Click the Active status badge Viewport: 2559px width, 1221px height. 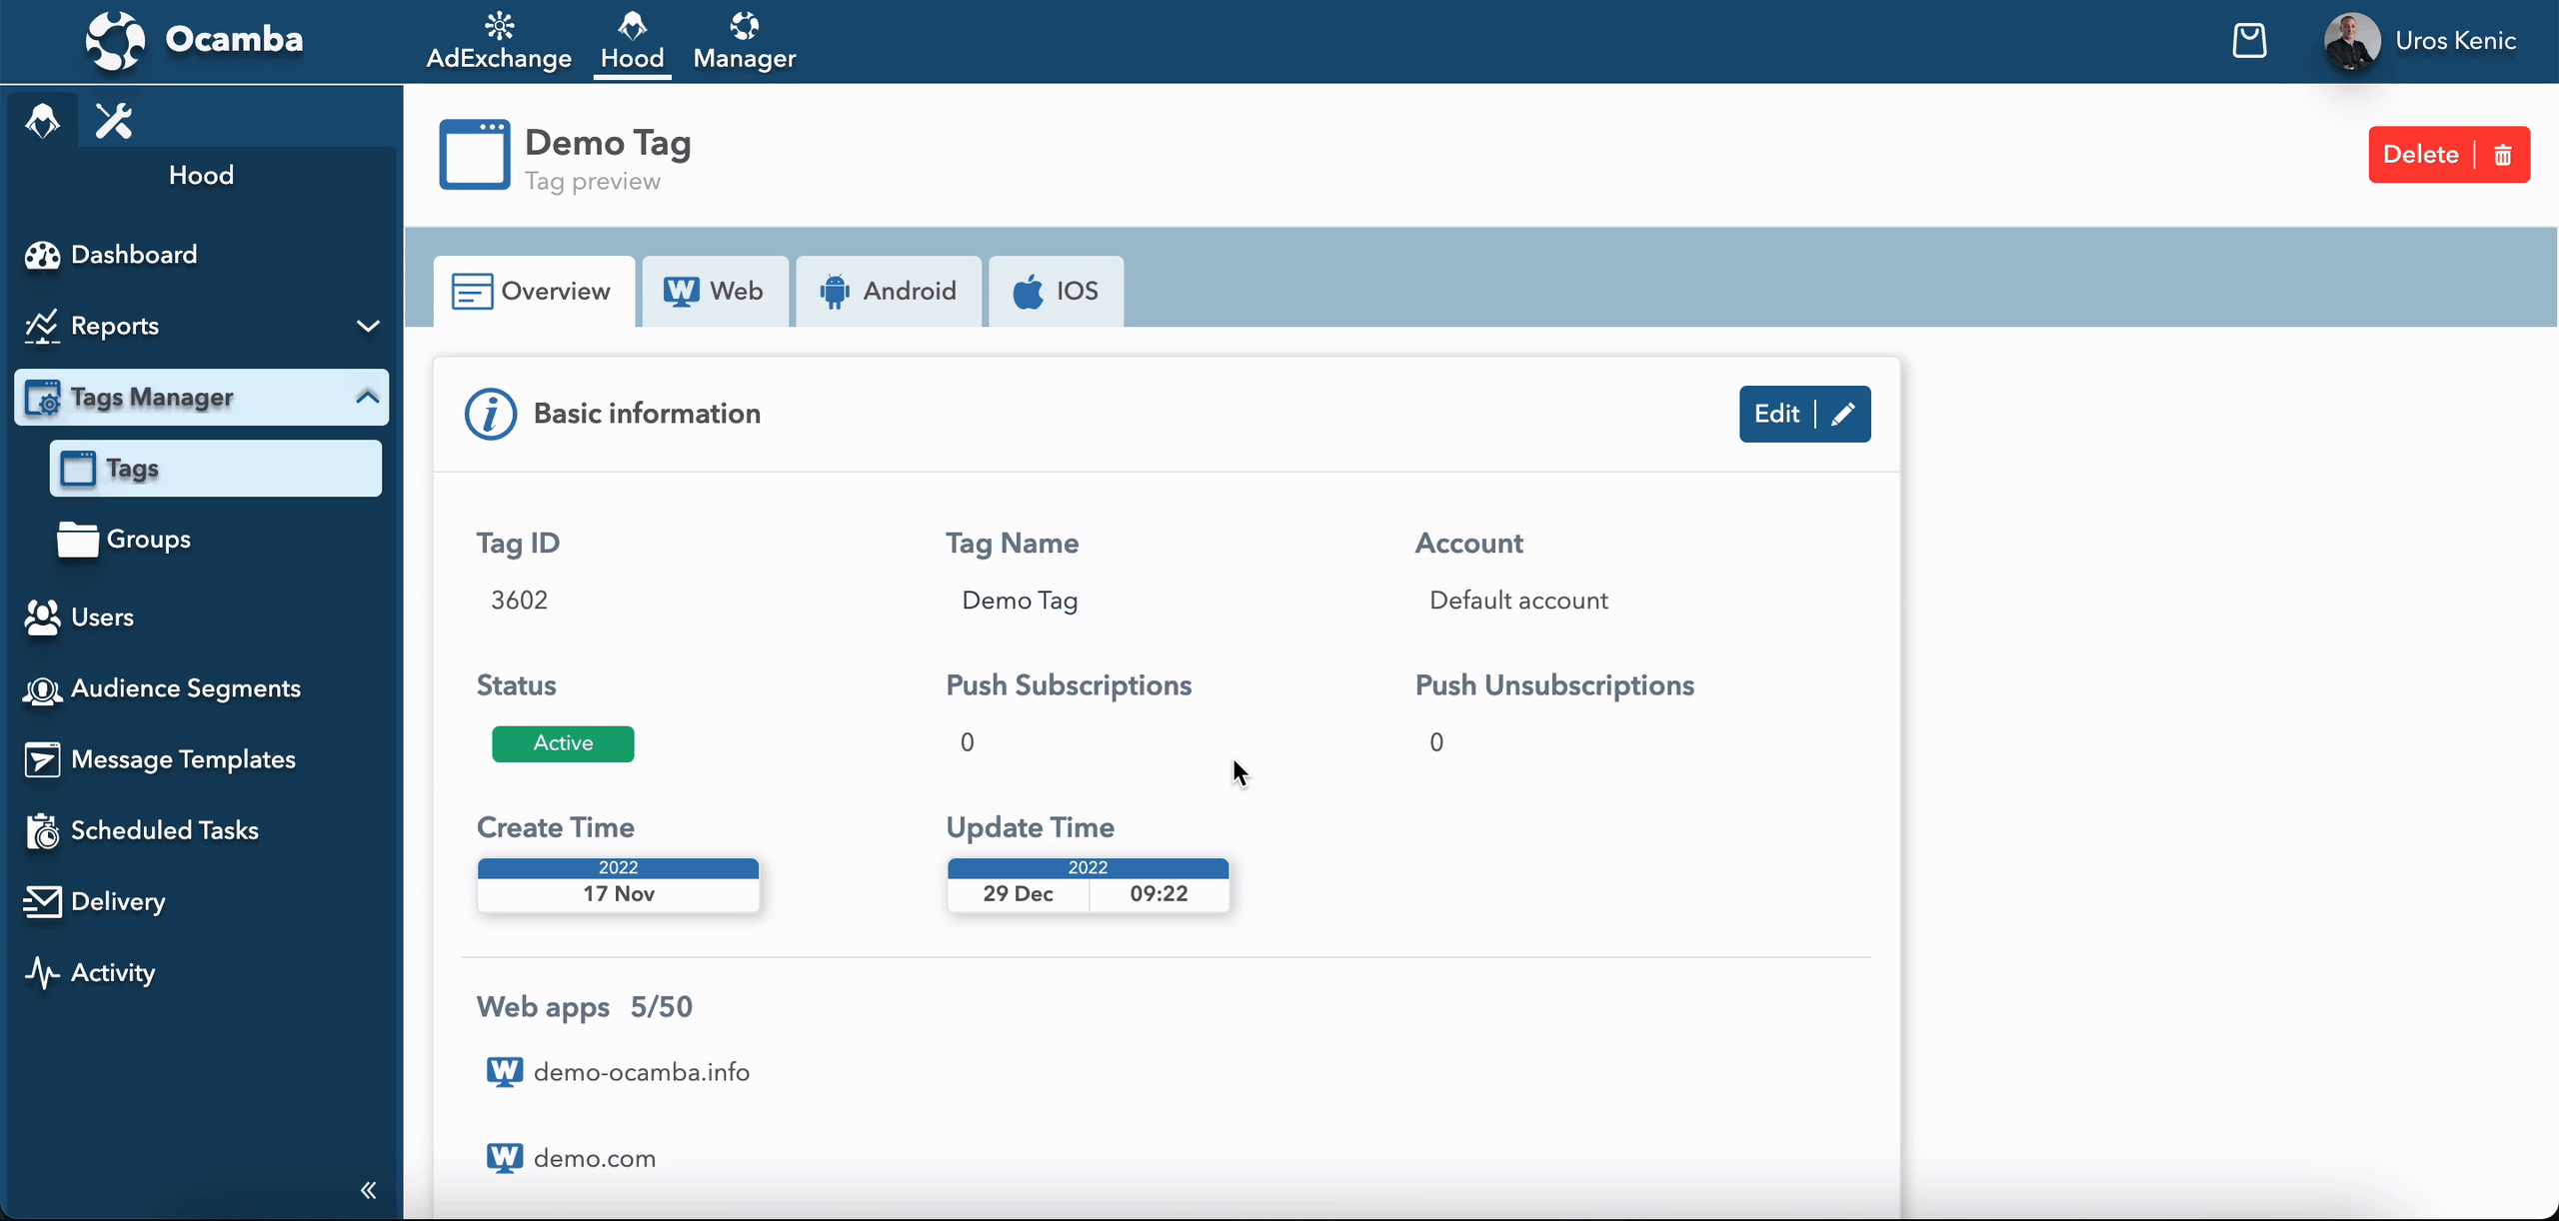coord(563,743)
